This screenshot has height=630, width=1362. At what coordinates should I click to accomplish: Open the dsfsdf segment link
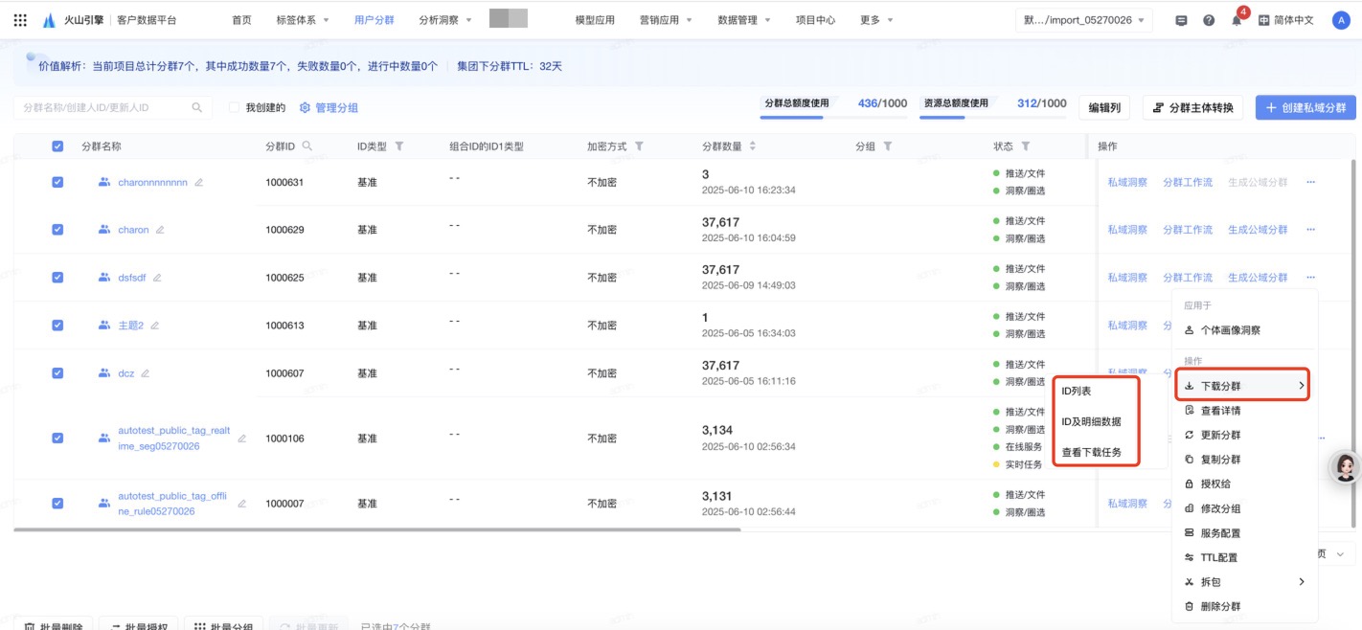[x=132, y=278]
